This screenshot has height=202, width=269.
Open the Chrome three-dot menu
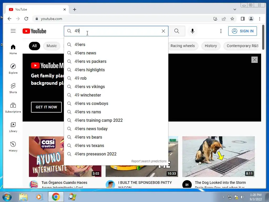[x=260, y=19]
